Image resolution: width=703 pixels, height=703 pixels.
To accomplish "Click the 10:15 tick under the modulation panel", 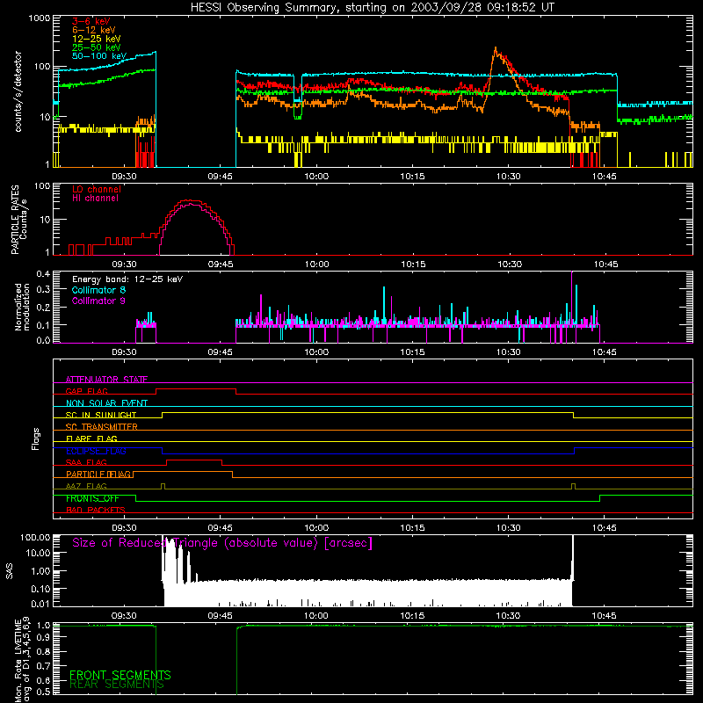I will [x=412, y=352].
